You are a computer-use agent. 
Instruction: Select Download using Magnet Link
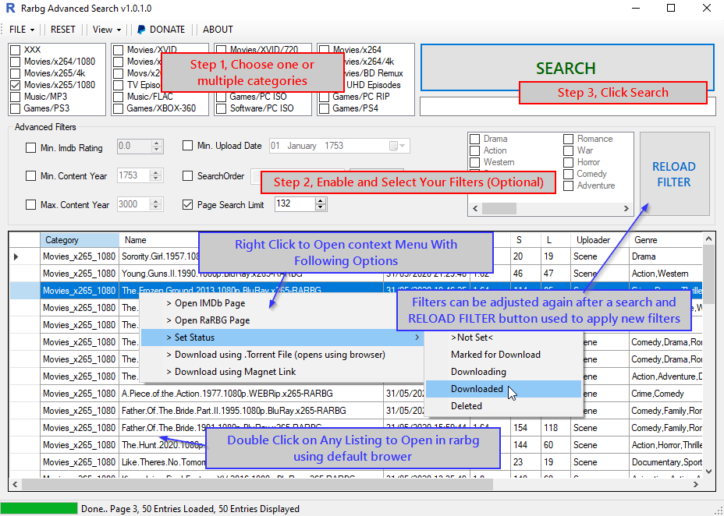coord(282,372)
